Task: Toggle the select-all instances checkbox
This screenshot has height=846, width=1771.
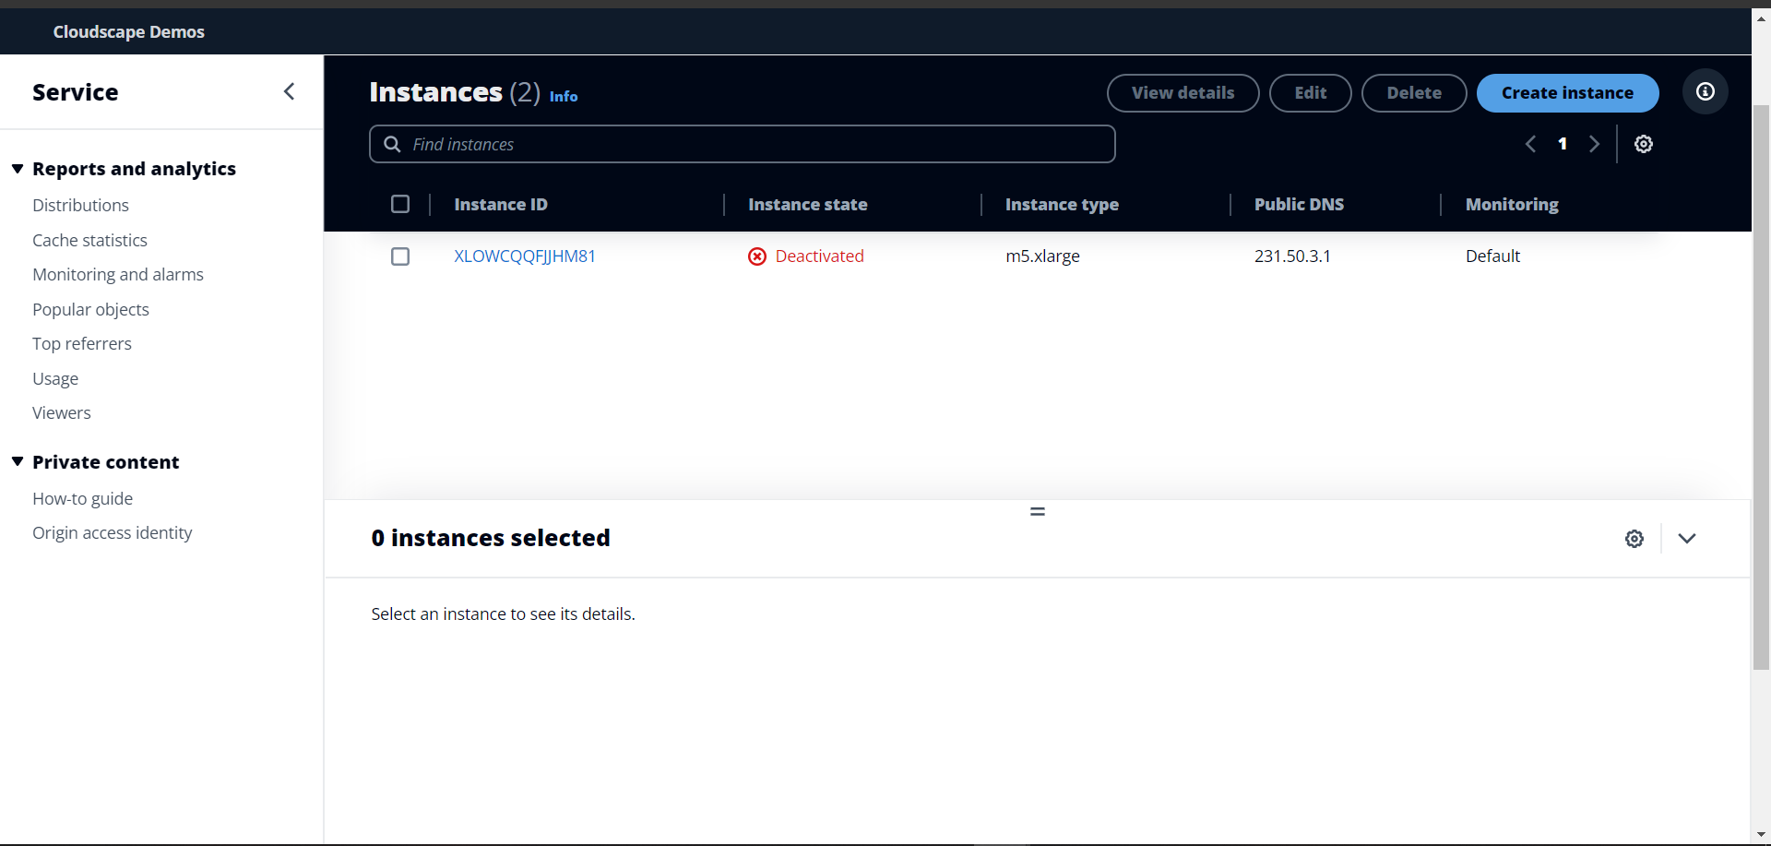Action: click(x=399, y=204)
